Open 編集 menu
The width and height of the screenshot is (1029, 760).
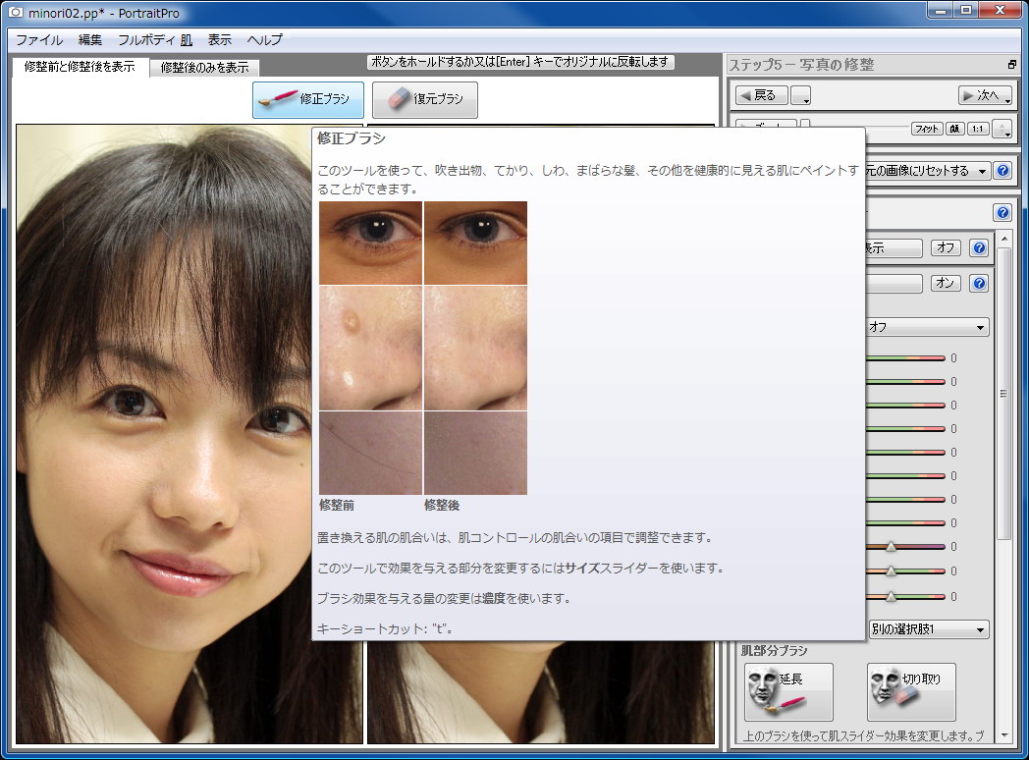point(90,40)
